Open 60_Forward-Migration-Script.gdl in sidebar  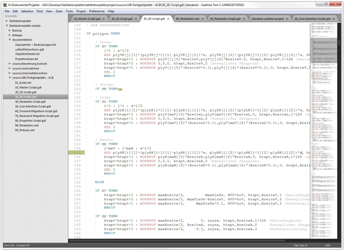36,111
